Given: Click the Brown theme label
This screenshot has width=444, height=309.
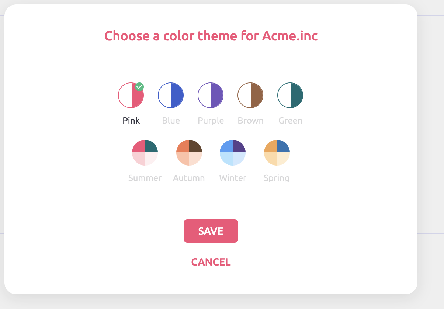Looking at the screenshot, I should (250, 120).
